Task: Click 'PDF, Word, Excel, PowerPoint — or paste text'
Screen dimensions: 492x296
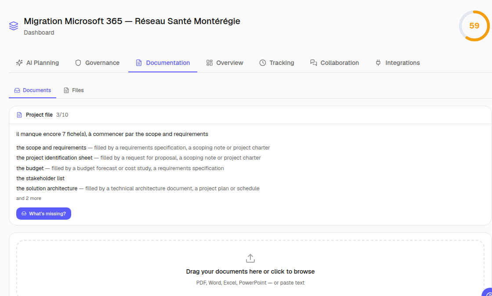Action: pyautogui.click(x=250, y=283)
